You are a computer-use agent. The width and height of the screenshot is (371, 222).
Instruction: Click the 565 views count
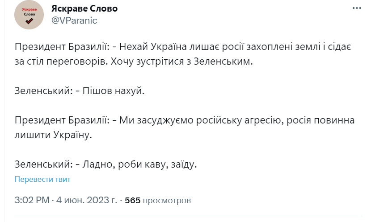click(x=132, y=200)
